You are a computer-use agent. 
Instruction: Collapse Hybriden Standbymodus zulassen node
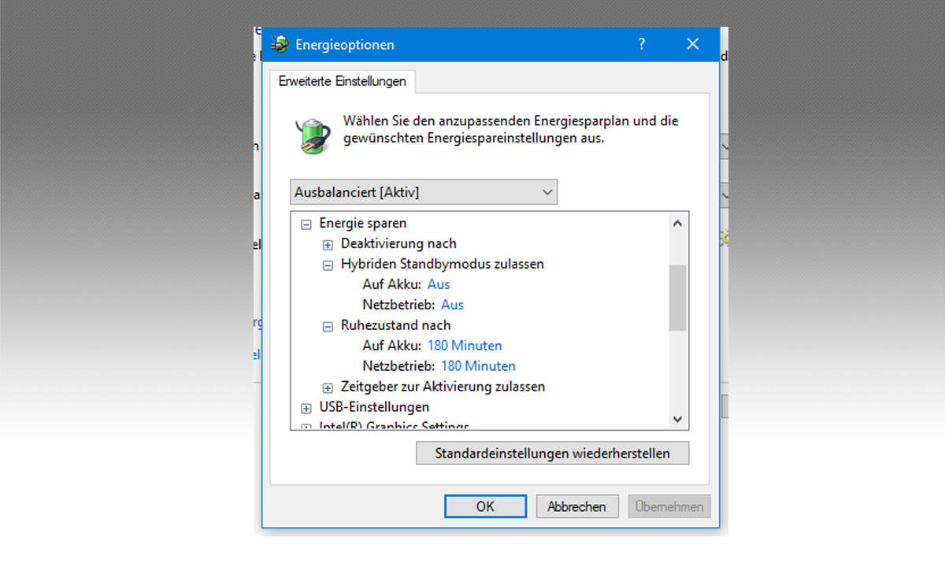coord(328,265)
